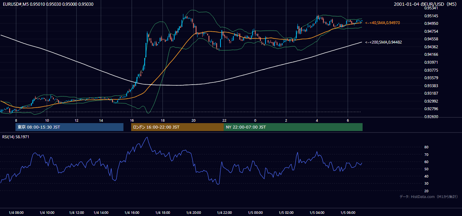Click the '1/4 08:00' bottom time label

tap(16, 212)
